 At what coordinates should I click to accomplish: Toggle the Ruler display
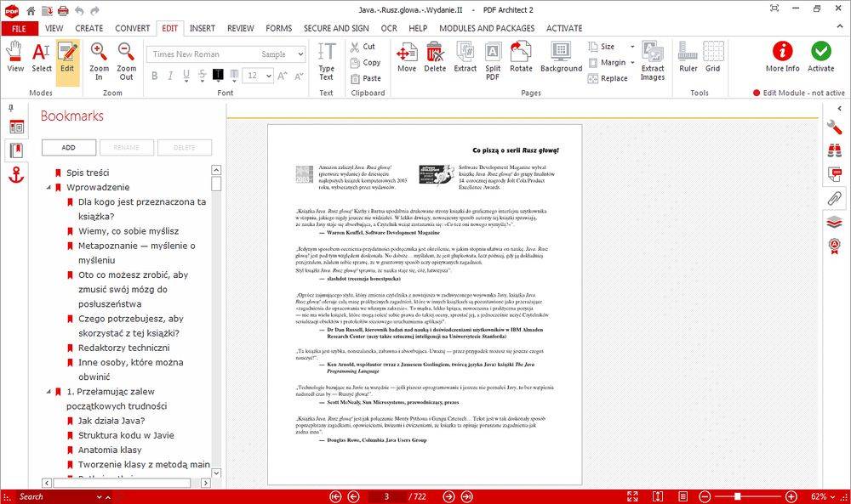coord(688,58)
